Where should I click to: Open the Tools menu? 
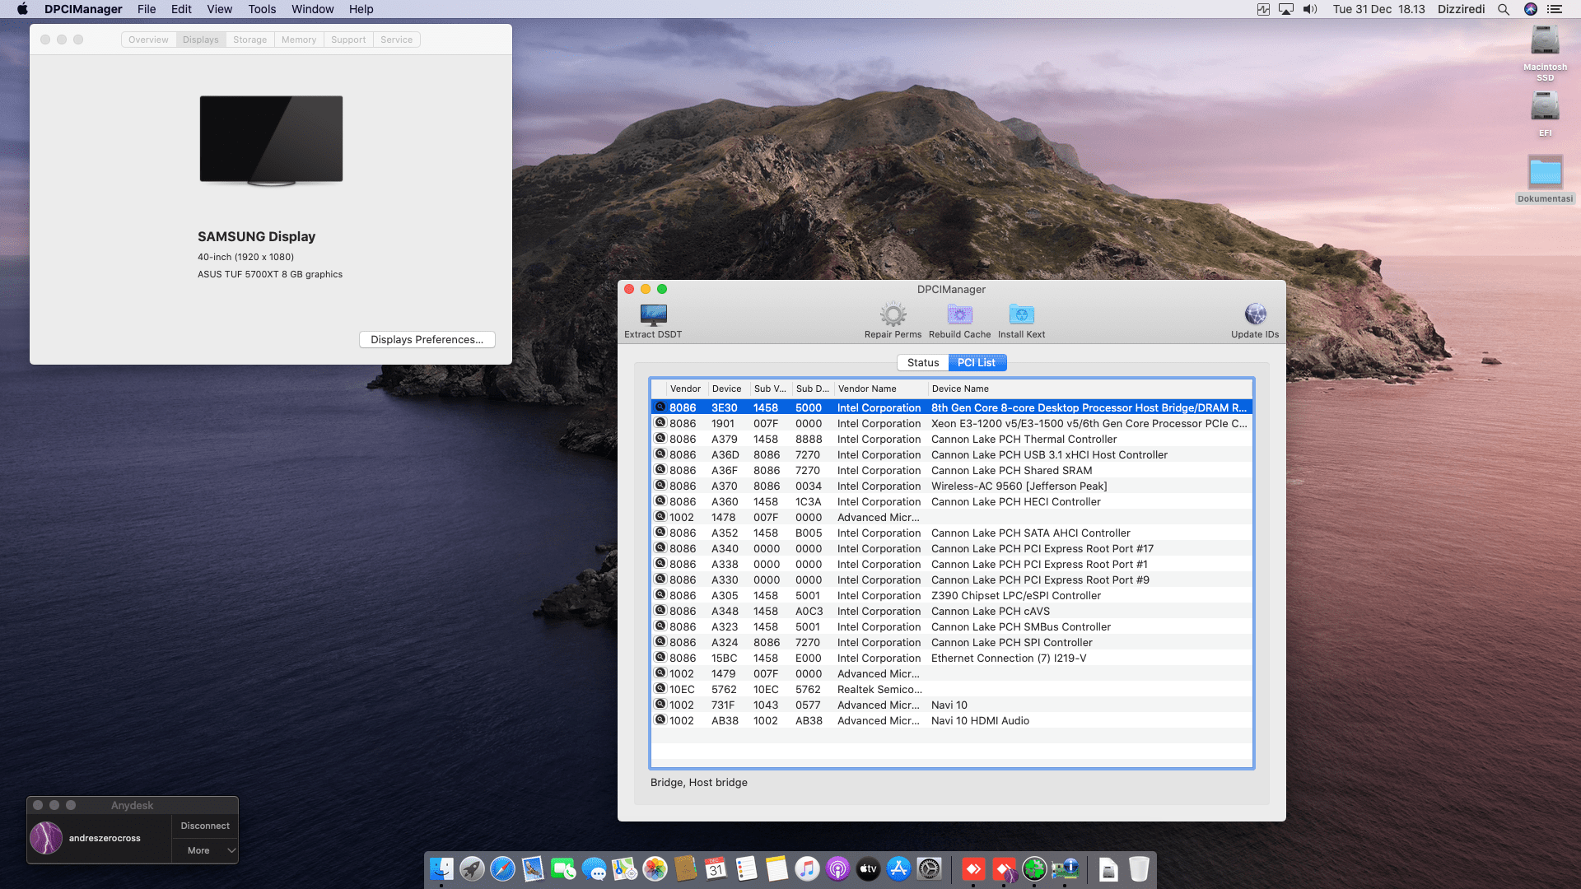262,9
